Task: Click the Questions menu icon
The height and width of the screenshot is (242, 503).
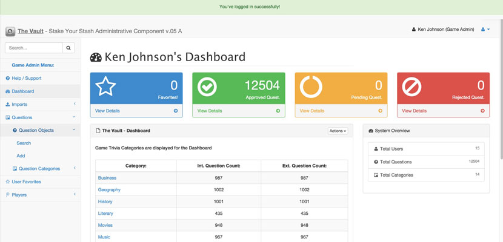Action: pyautogui.click(x=8, y=117)
